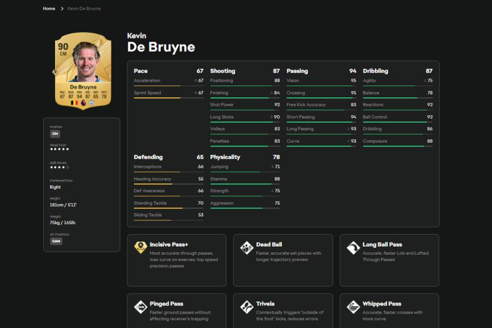
Task: Click the playstyle badge on card edge
Action: [55, 72]
